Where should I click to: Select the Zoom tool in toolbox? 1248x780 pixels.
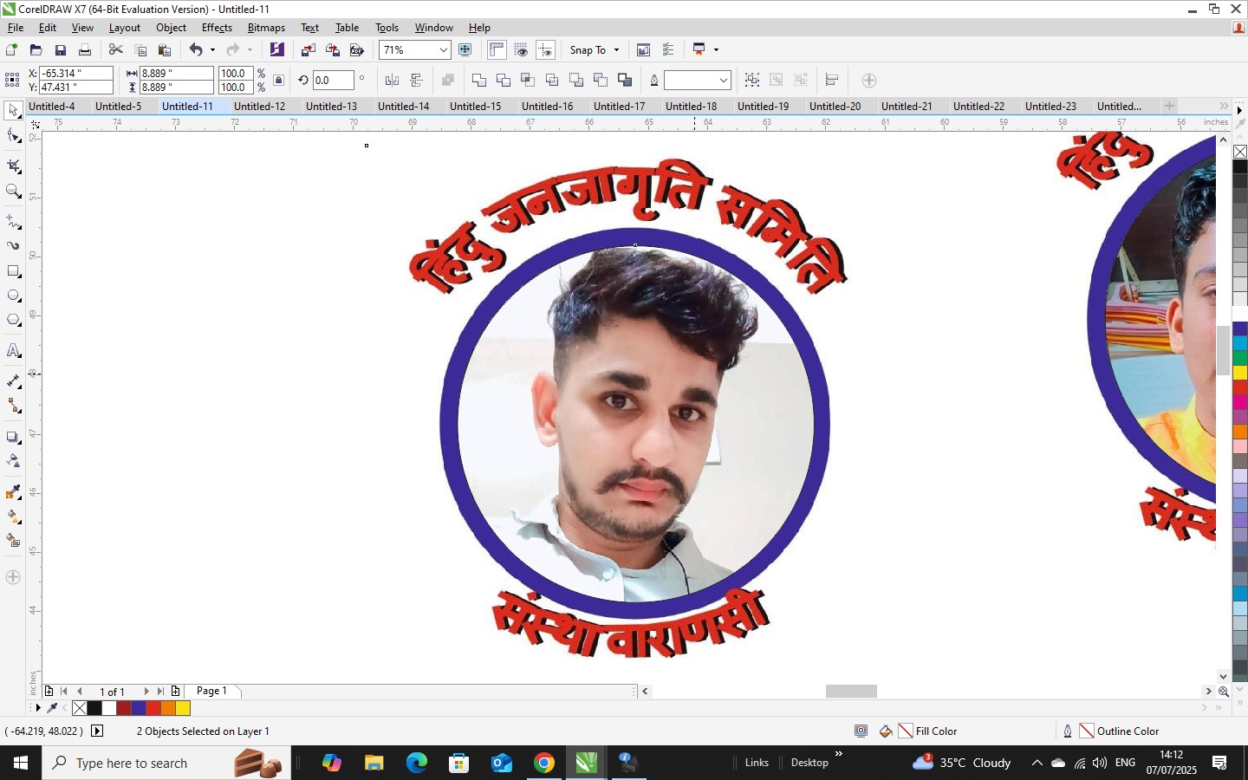[13, 191]
